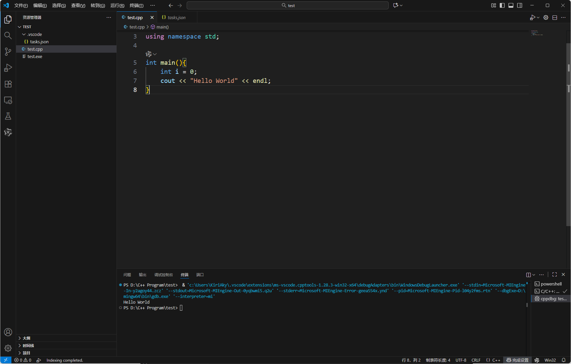Screen dimensions: 571x364
Task: Open the 运行(R) menu
Action: (117, 5)
